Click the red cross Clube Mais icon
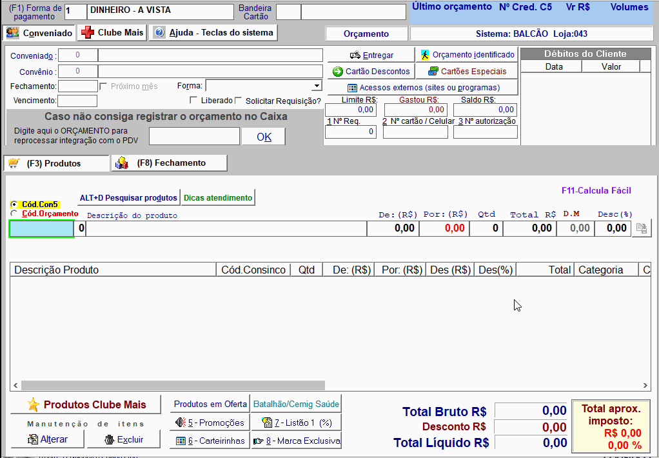The image size is (659, 458). pyautogui.click(x=88, y=33)
